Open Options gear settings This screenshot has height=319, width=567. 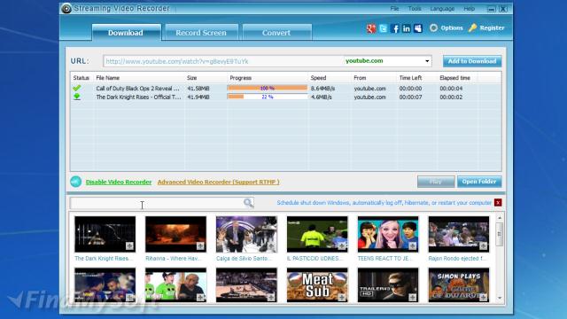pos(447,27)
